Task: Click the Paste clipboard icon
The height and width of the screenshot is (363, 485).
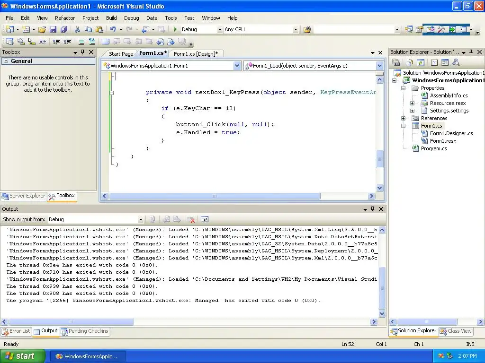Action: (99, 29)
